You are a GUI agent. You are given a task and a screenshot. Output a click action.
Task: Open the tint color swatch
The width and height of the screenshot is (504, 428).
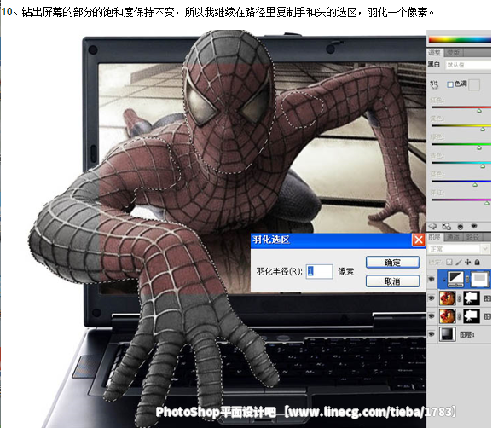coord(474,84)
